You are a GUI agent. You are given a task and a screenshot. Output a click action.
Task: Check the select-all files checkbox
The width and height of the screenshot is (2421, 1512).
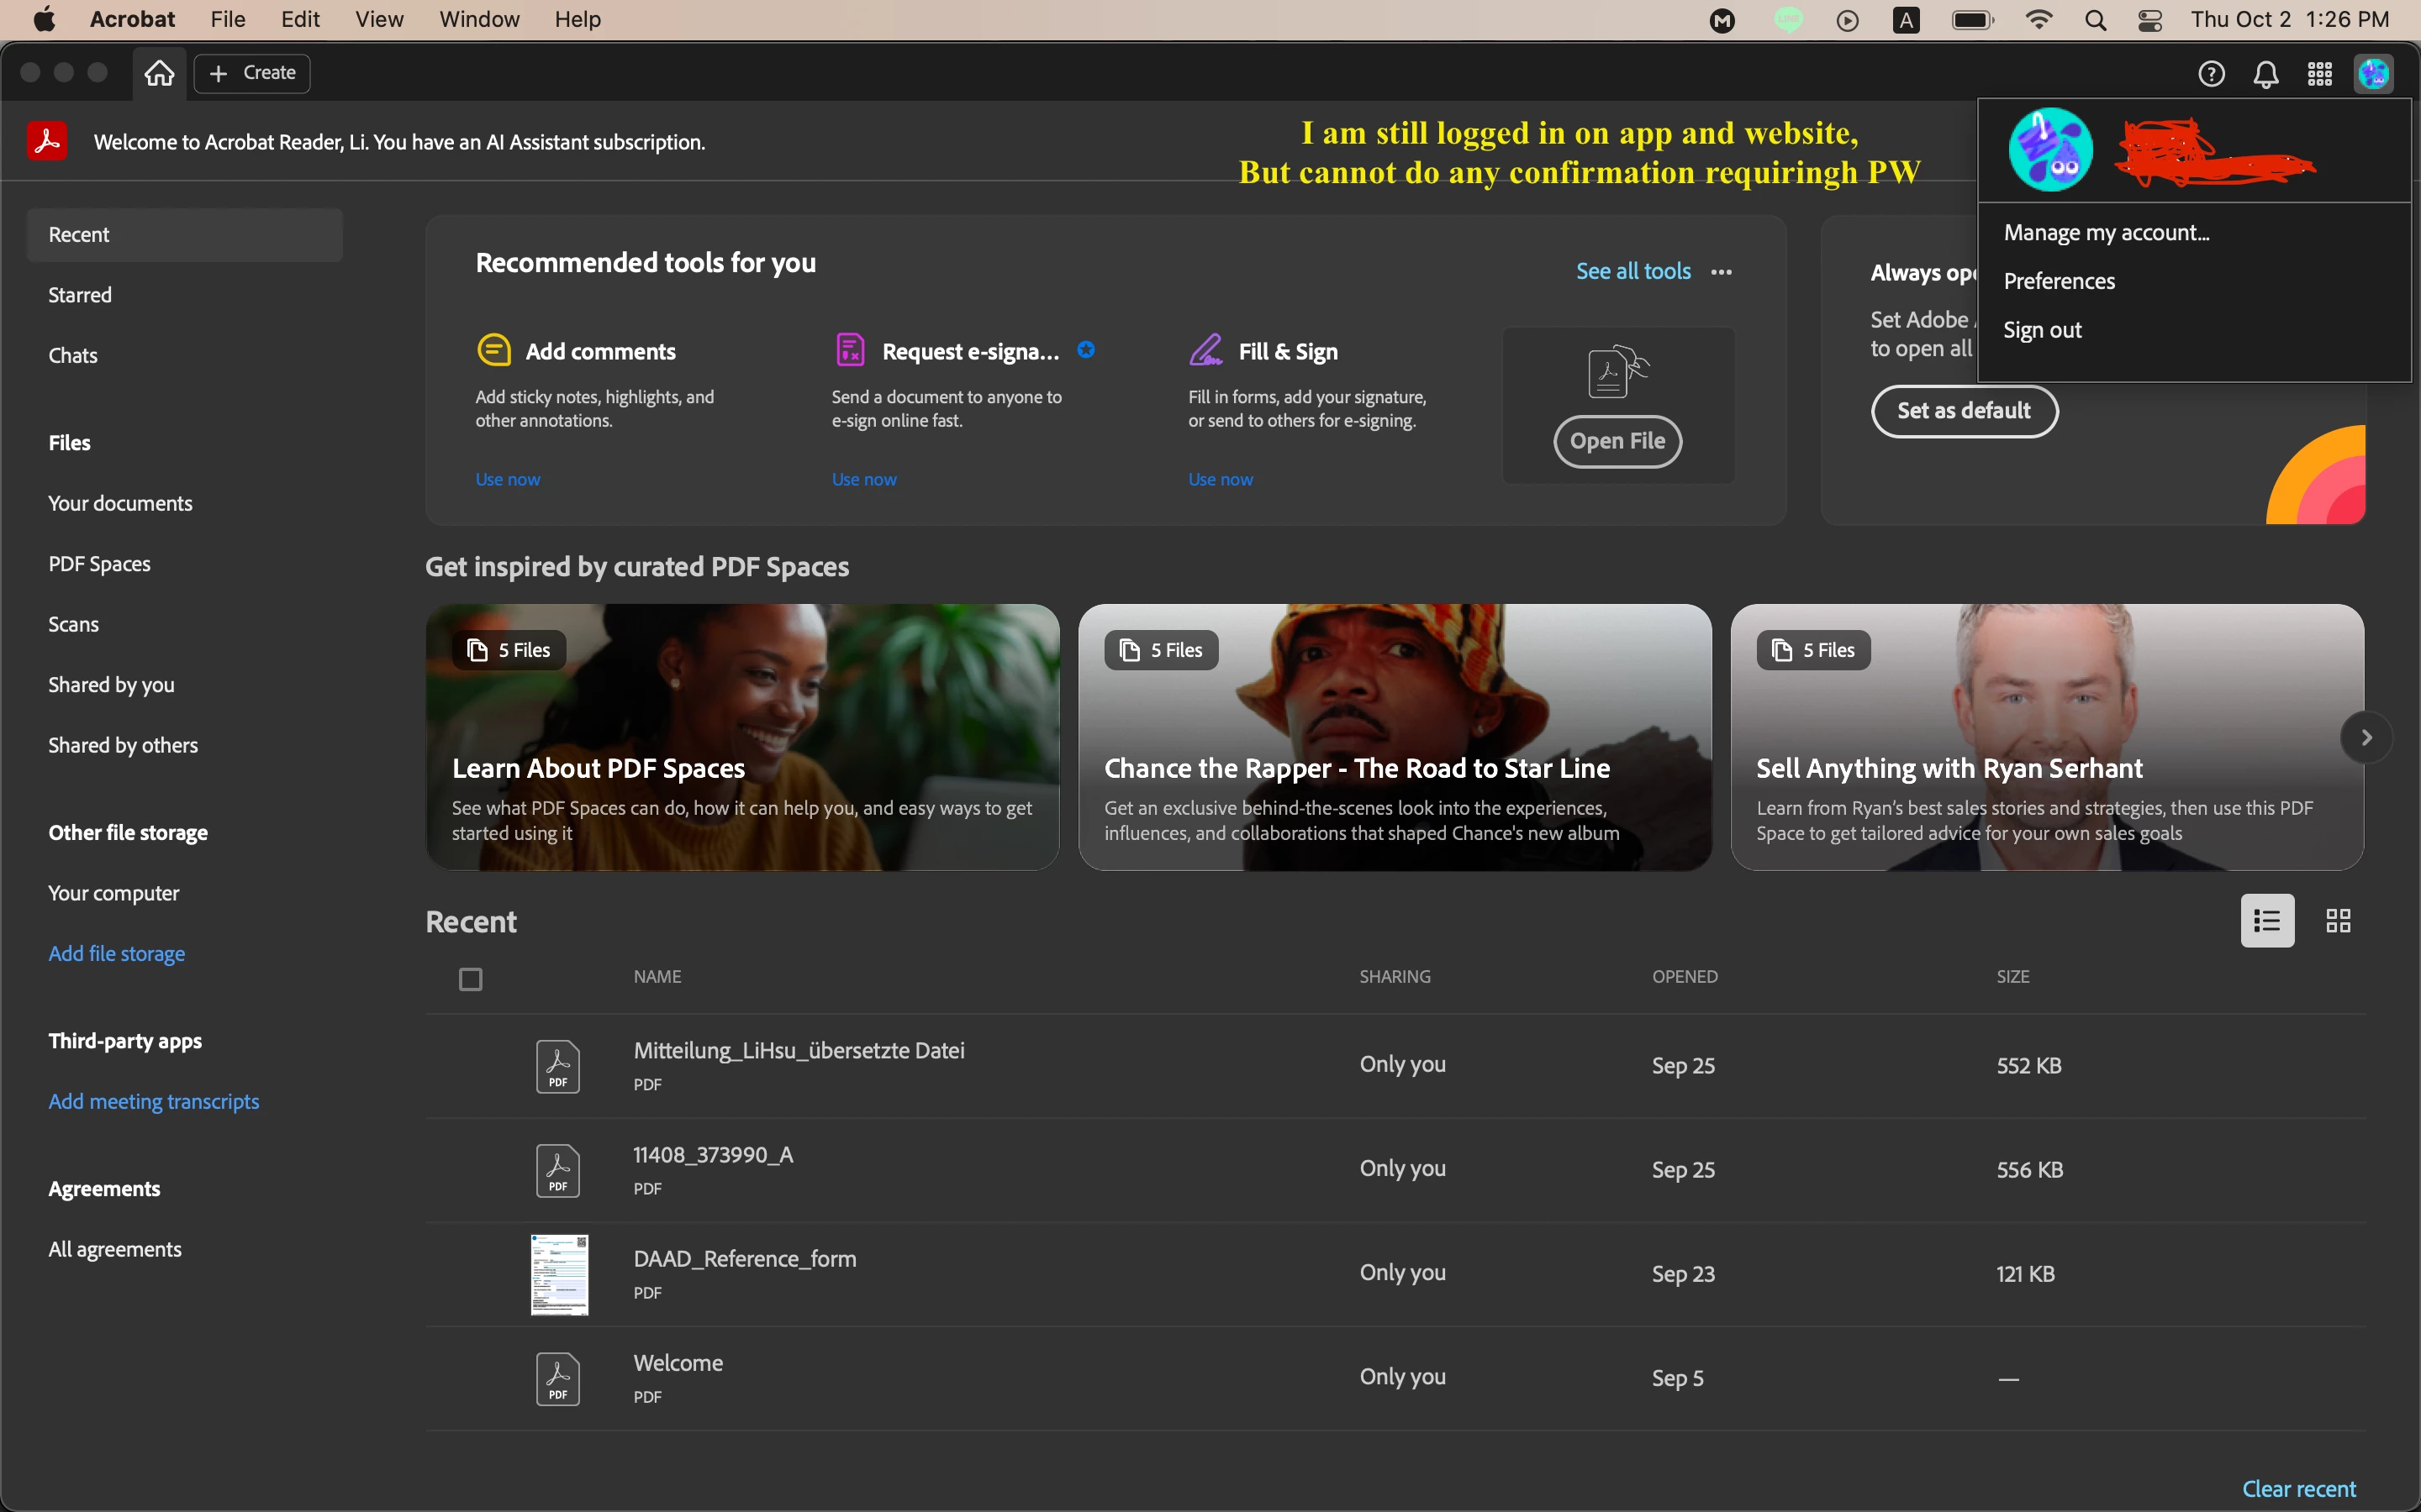(x=470, y=979)
